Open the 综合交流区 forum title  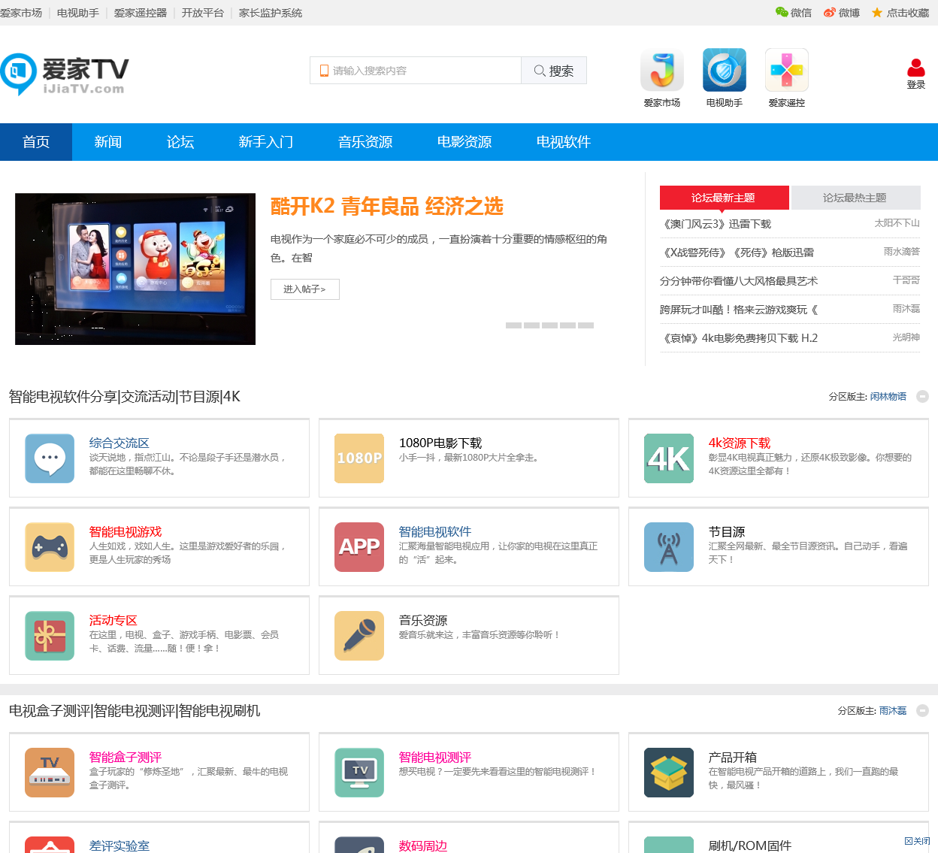coord(120,443)
